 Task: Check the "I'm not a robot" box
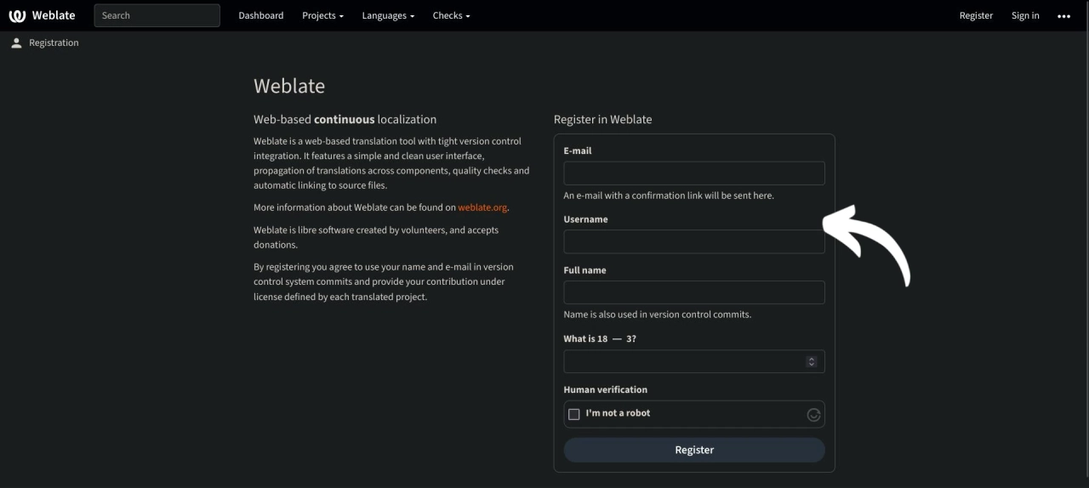click(574, 414)
